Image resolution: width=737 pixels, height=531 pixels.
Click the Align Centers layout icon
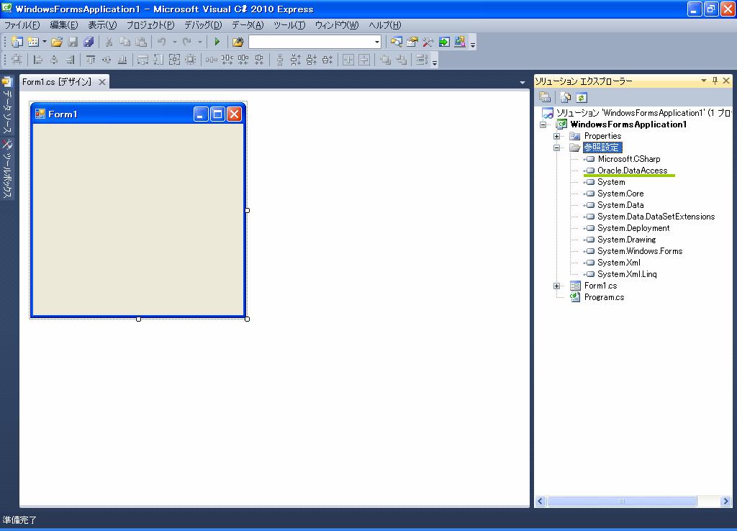click(x=54, y=60)
